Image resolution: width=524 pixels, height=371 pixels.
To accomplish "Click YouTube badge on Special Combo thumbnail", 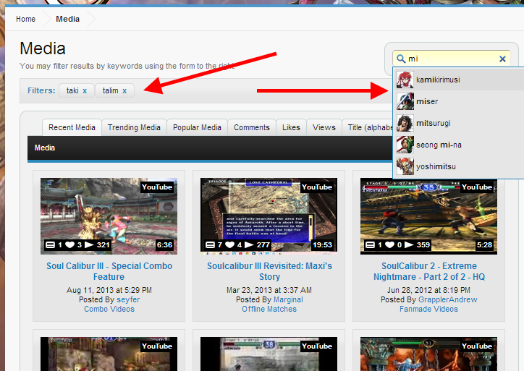I will click(157, 187).
